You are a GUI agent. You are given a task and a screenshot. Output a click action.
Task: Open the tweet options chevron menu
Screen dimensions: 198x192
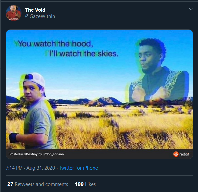[x=191, y=9]
